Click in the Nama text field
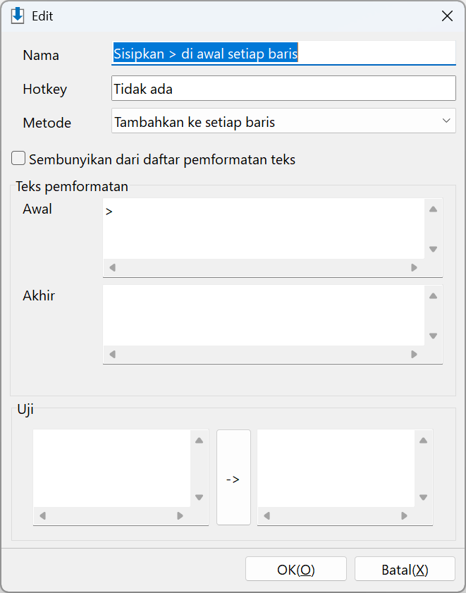 coord(283,54)
